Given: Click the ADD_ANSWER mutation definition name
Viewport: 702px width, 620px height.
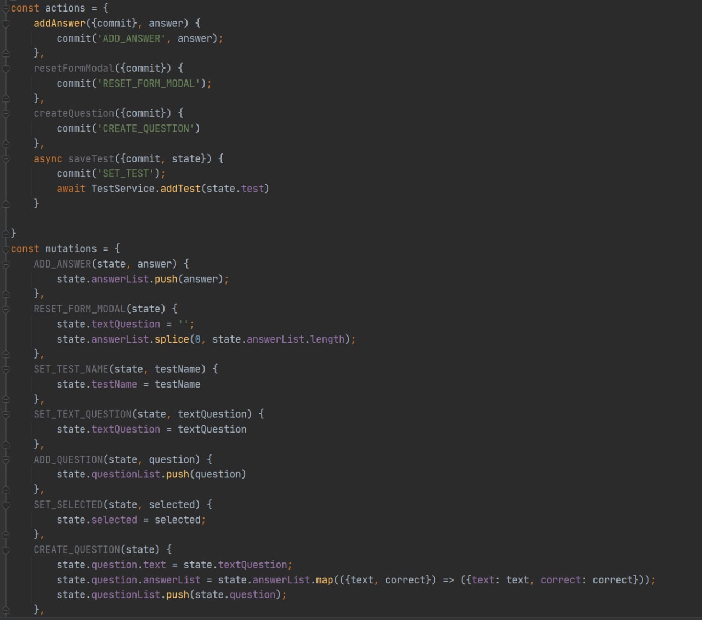Looking at the screenshot, I should pyautogui.click(x=62, y=264).
